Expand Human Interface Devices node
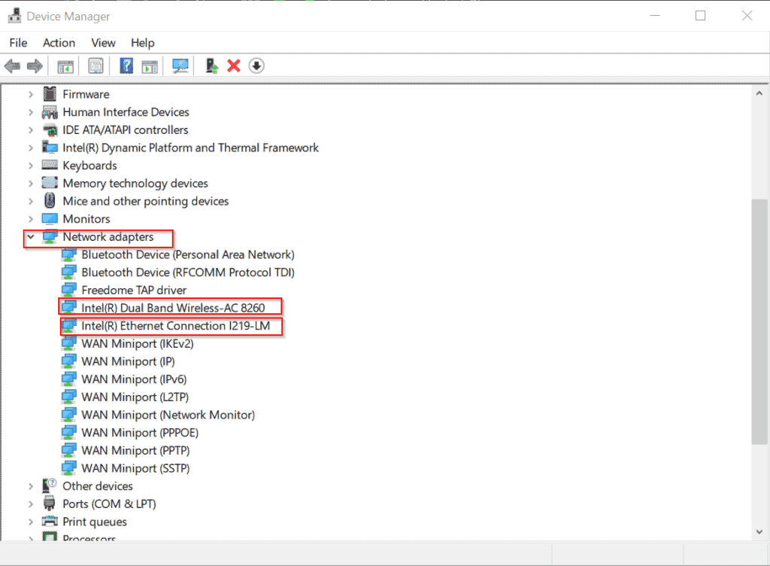The height and width of the screenshot is (566, 770). point(31,112)
